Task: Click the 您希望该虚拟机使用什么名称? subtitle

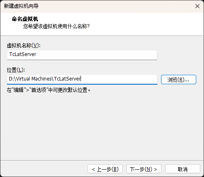Action: tap(56, 26)
